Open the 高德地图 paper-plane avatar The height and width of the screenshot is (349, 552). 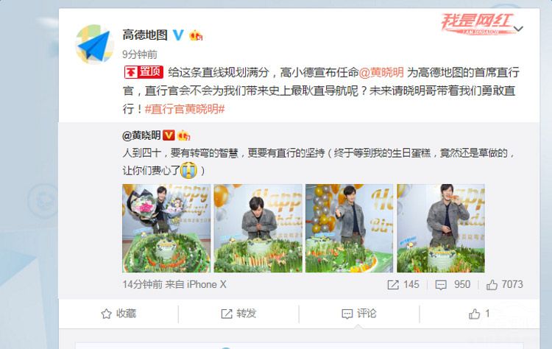click(x=94, y=44)
